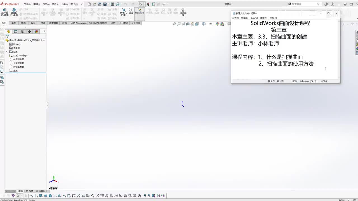This screenshot has height=201, width=358.
Task: Open the Save dropdown arrow
Action: pos(108,4)
